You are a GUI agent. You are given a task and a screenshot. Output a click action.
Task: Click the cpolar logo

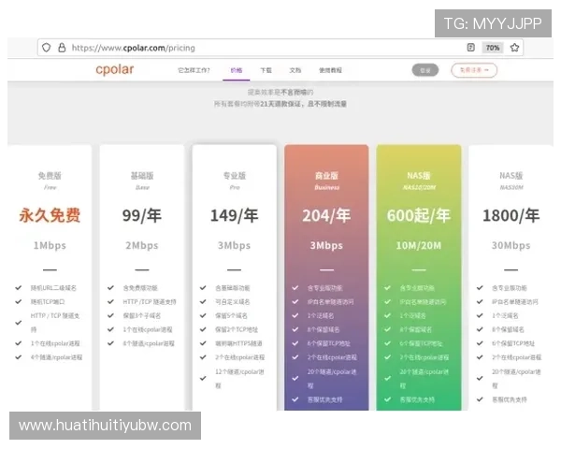pos(114,69)
